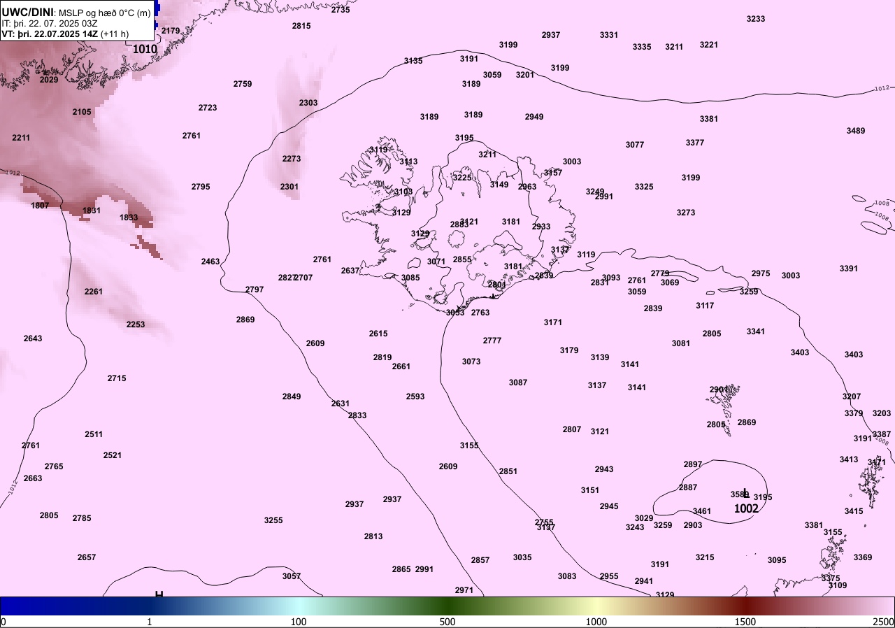
Task: Select the 1002 low pressure label
Action: tap(746, 508)
